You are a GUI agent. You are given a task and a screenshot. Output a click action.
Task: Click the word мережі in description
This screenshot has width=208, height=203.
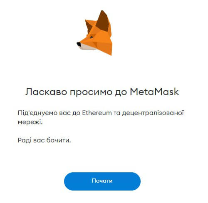point(30,122)
